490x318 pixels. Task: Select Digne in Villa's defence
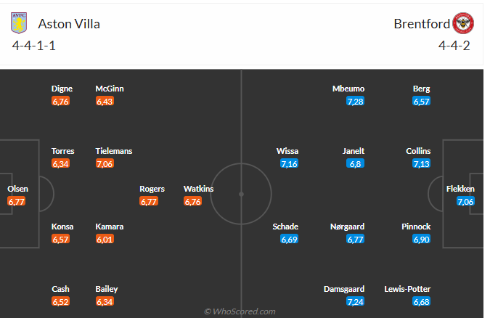coord(62,89)
